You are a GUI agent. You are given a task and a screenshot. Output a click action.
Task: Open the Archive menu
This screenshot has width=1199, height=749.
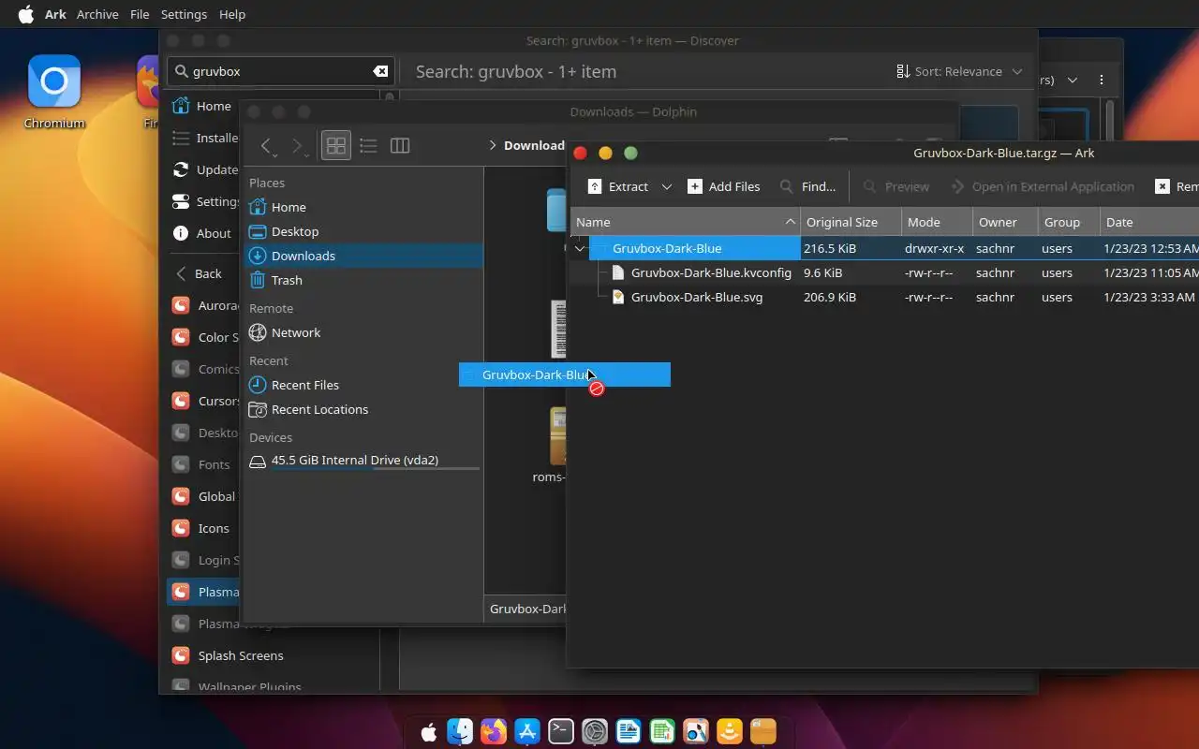(97, 14)
